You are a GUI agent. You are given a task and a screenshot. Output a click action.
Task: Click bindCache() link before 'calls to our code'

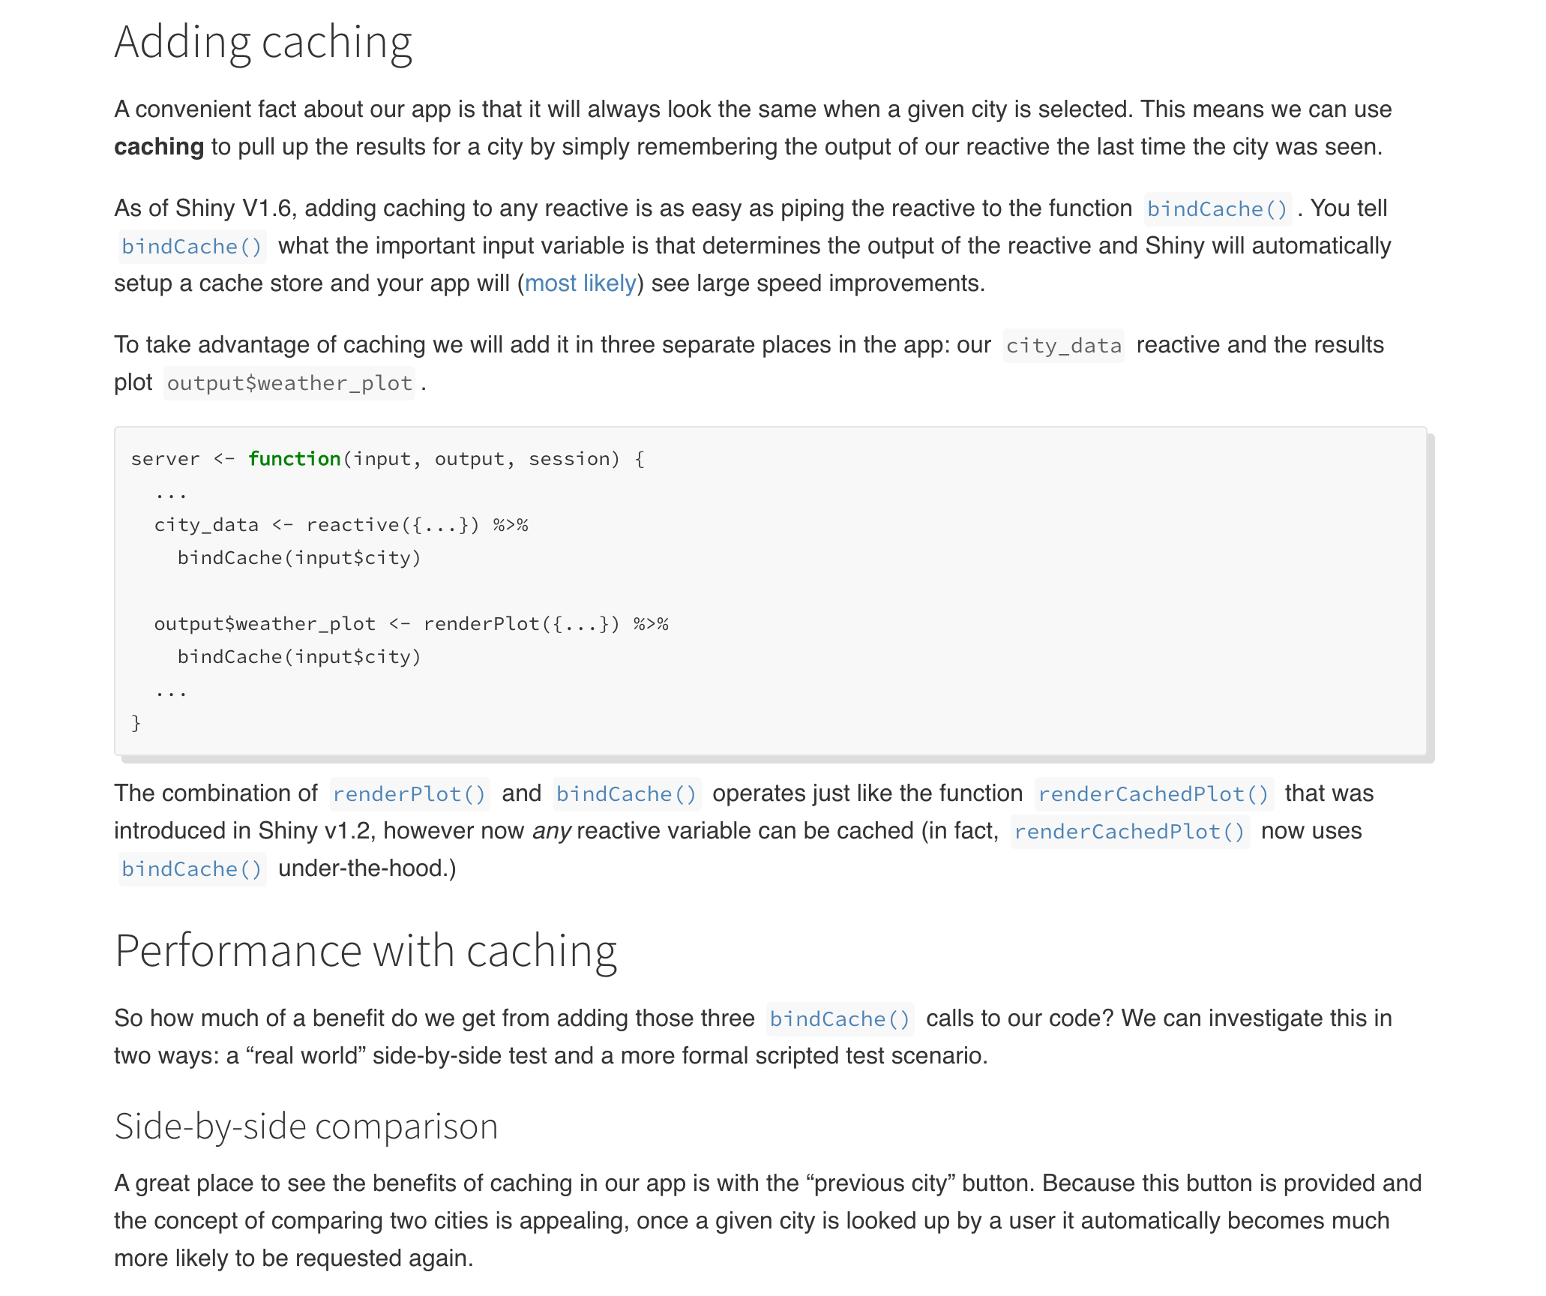[840, 1019]
